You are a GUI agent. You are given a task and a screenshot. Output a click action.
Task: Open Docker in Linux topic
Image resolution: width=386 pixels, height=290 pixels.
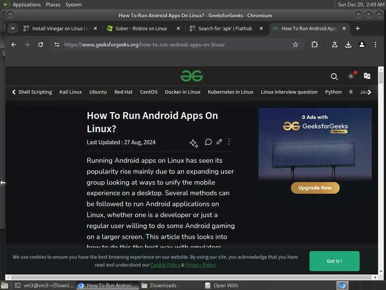[183, 92]
